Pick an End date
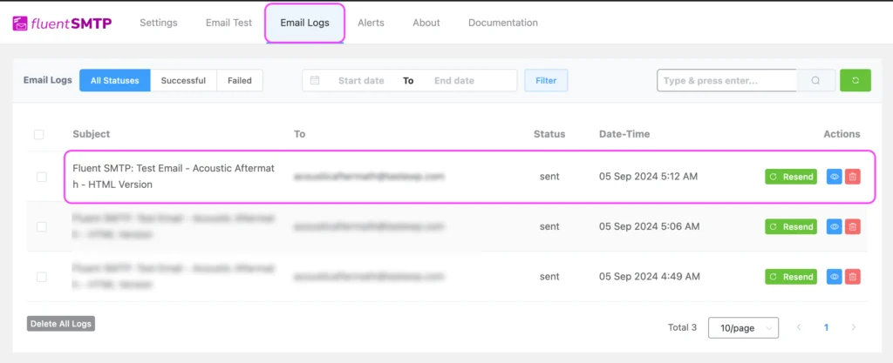The height and width of the screenshot is (363, 893). pos(453,80)
